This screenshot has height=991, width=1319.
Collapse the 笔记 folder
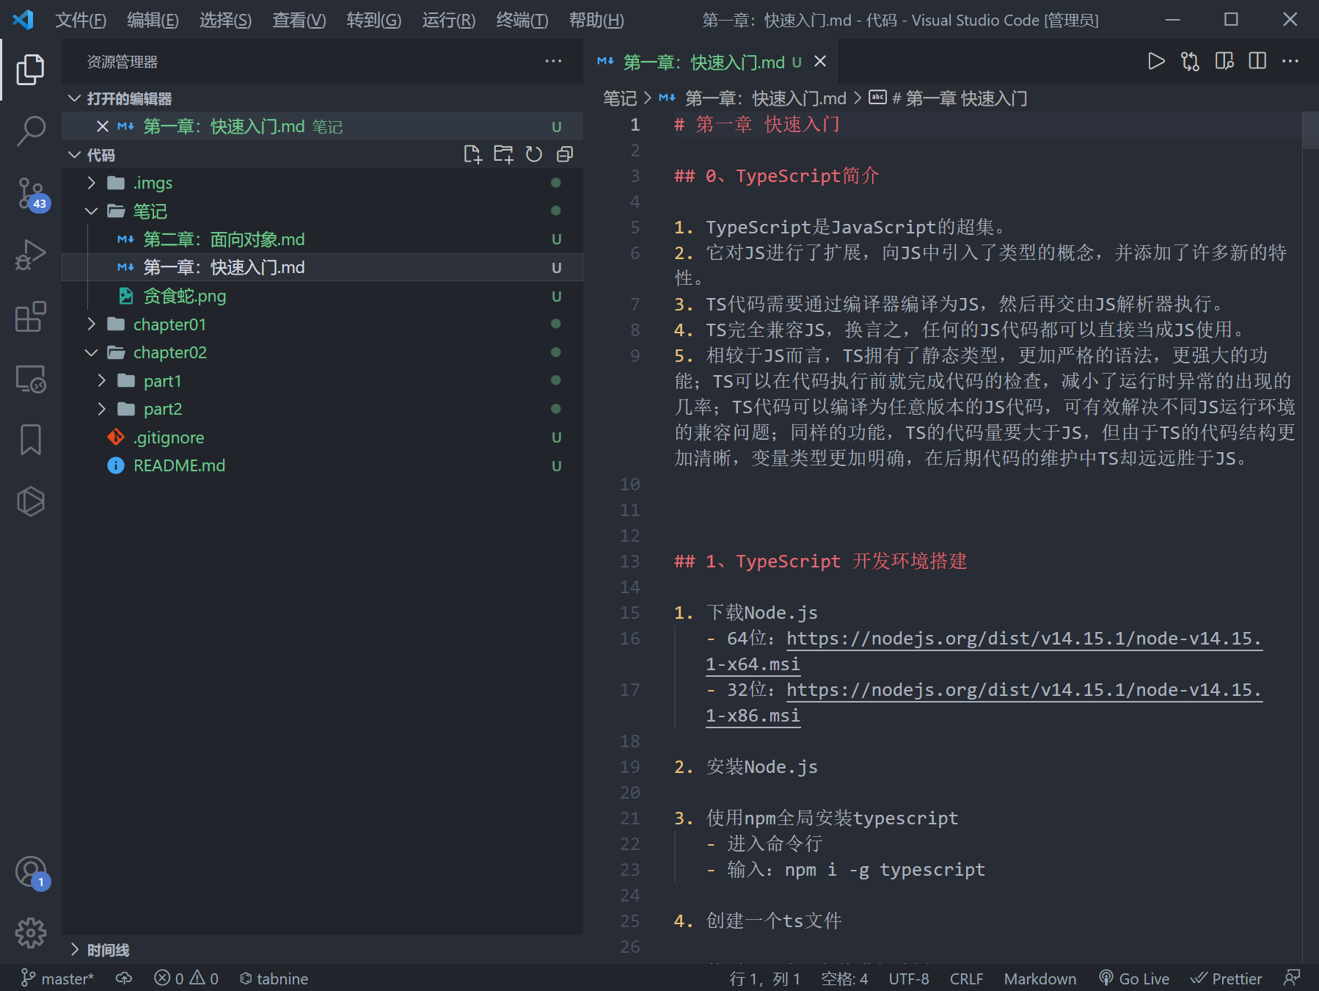[x=323, y=211]
